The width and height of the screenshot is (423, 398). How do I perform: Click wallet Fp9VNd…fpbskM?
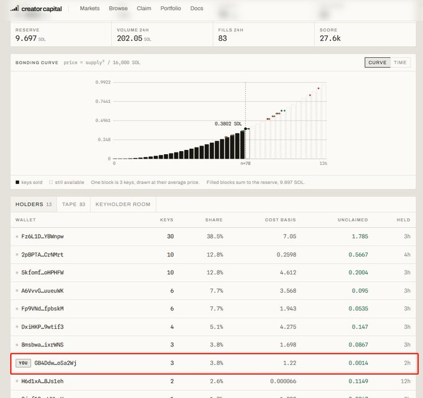[43, 308]
